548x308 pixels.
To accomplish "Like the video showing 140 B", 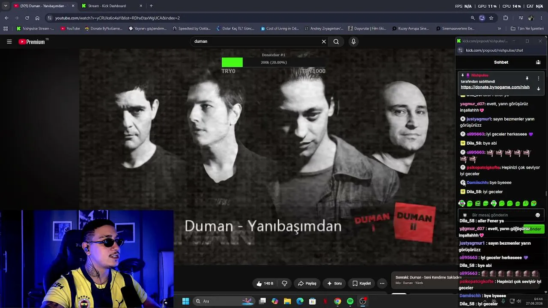I will [265, 283].
